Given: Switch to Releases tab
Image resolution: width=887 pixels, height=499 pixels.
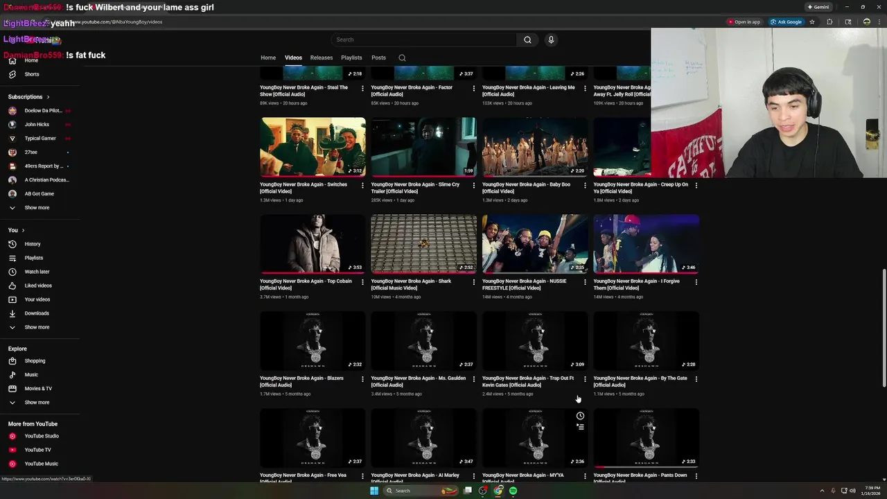Looking at the screenshot, I should point(322,58).
